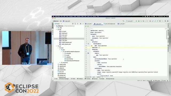Click the No JSON schema status widget
This screenshot has height=96, width=171.
click(x=157, y=81)
